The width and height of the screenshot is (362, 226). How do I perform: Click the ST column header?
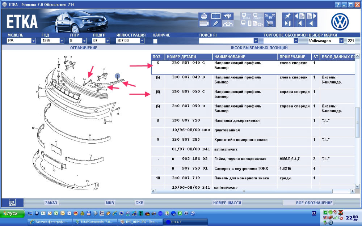(x=316, y=57)
